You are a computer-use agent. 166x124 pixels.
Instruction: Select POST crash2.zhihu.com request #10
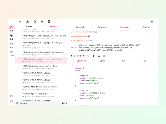pos(41,53)
